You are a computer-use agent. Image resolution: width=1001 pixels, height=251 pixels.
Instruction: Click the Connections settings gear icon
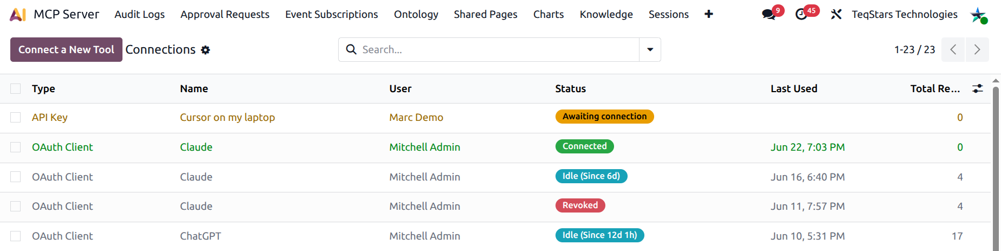pyautogui.click(x=205, y=50)
